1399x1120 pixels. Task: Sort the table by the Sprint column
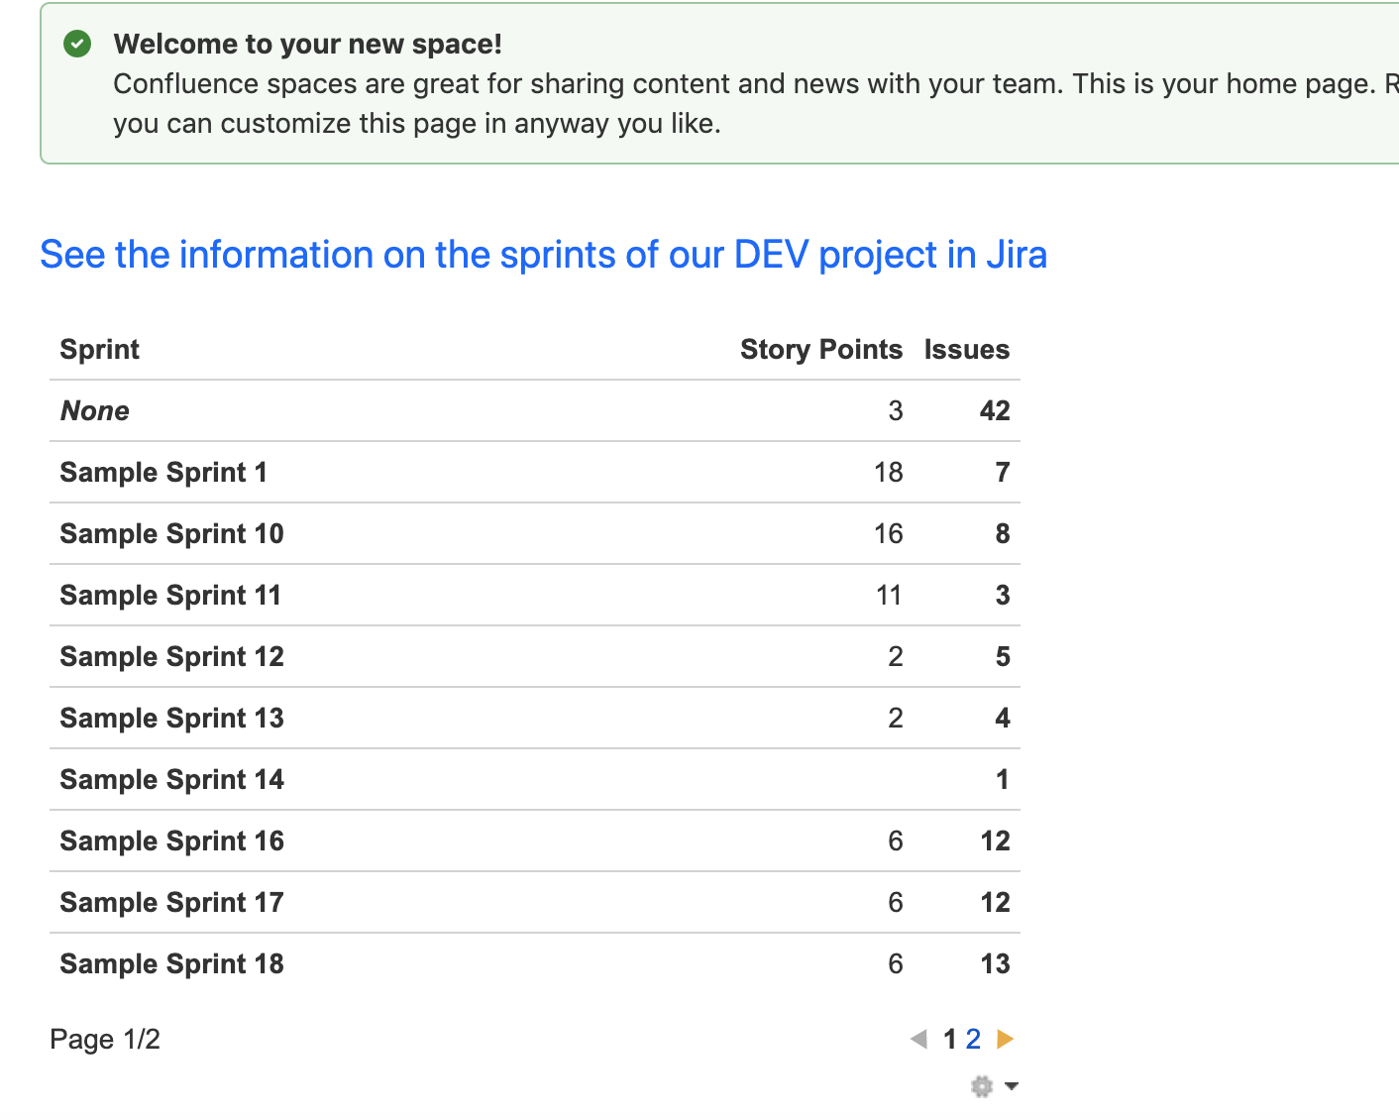(99, 349)
